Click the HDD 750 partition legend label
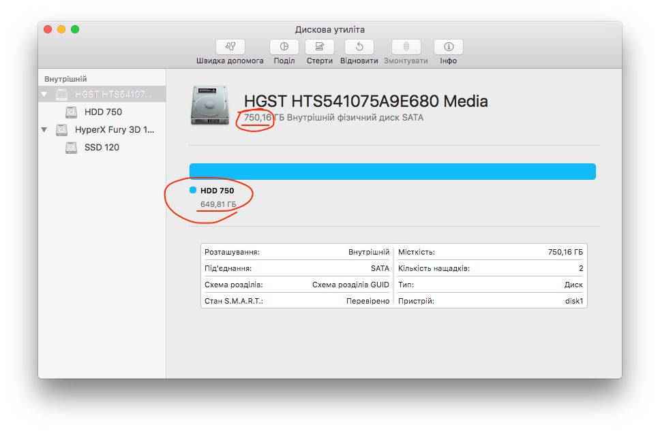Image resolution: width=660 pixels, height=433 pixels. pos(217,191)
